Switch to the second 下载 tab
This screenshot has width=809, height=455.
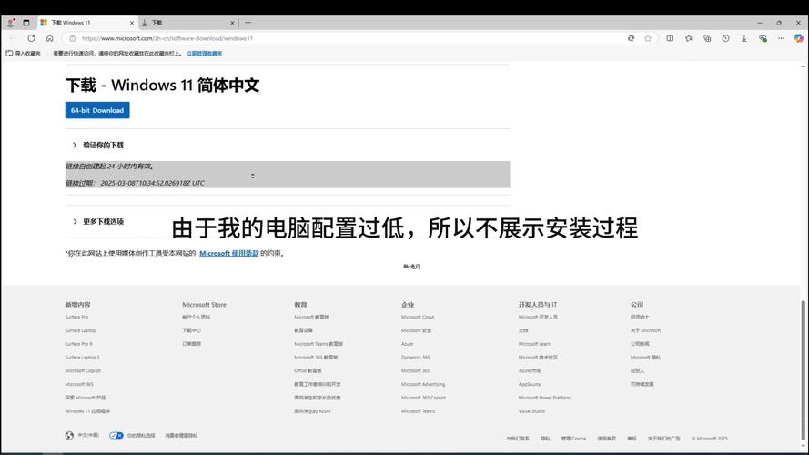187,23
